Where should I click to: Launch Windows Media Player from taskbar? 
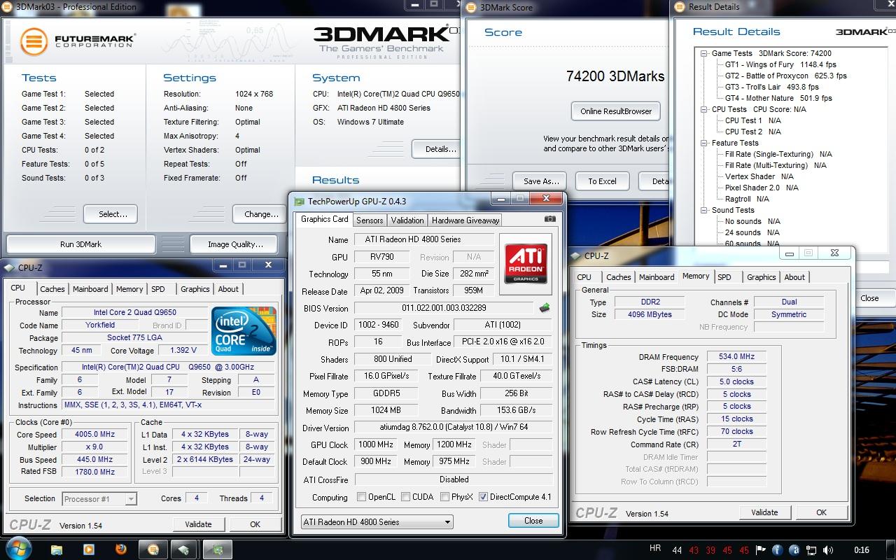tap(89, 549)
